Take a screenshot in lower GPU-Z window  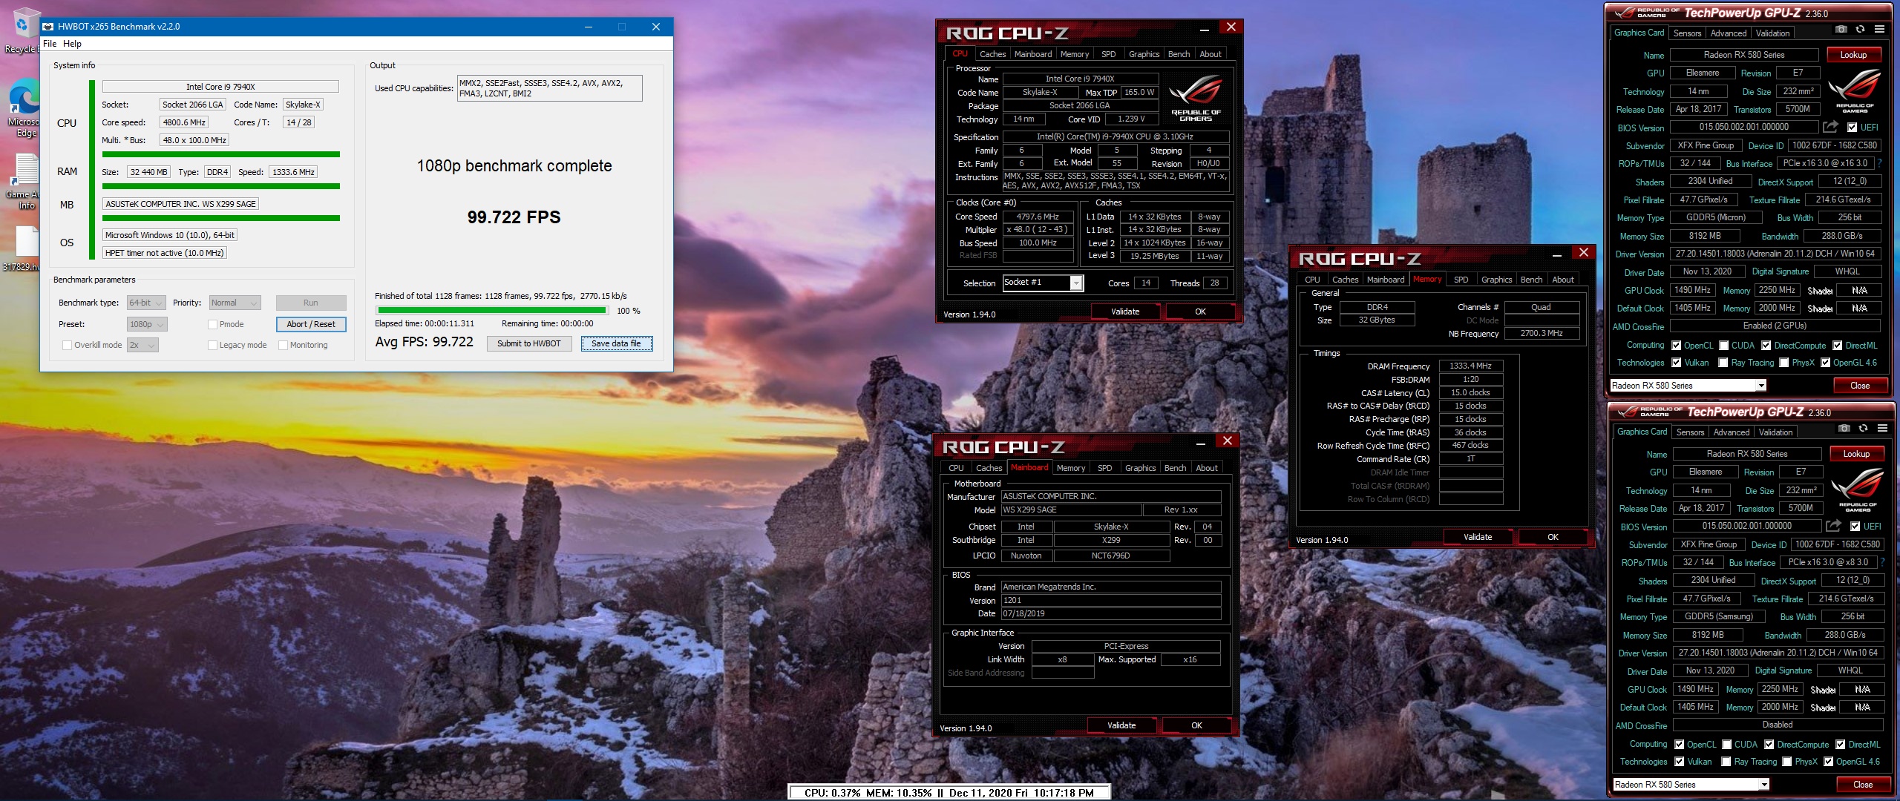coord(1844,429)
